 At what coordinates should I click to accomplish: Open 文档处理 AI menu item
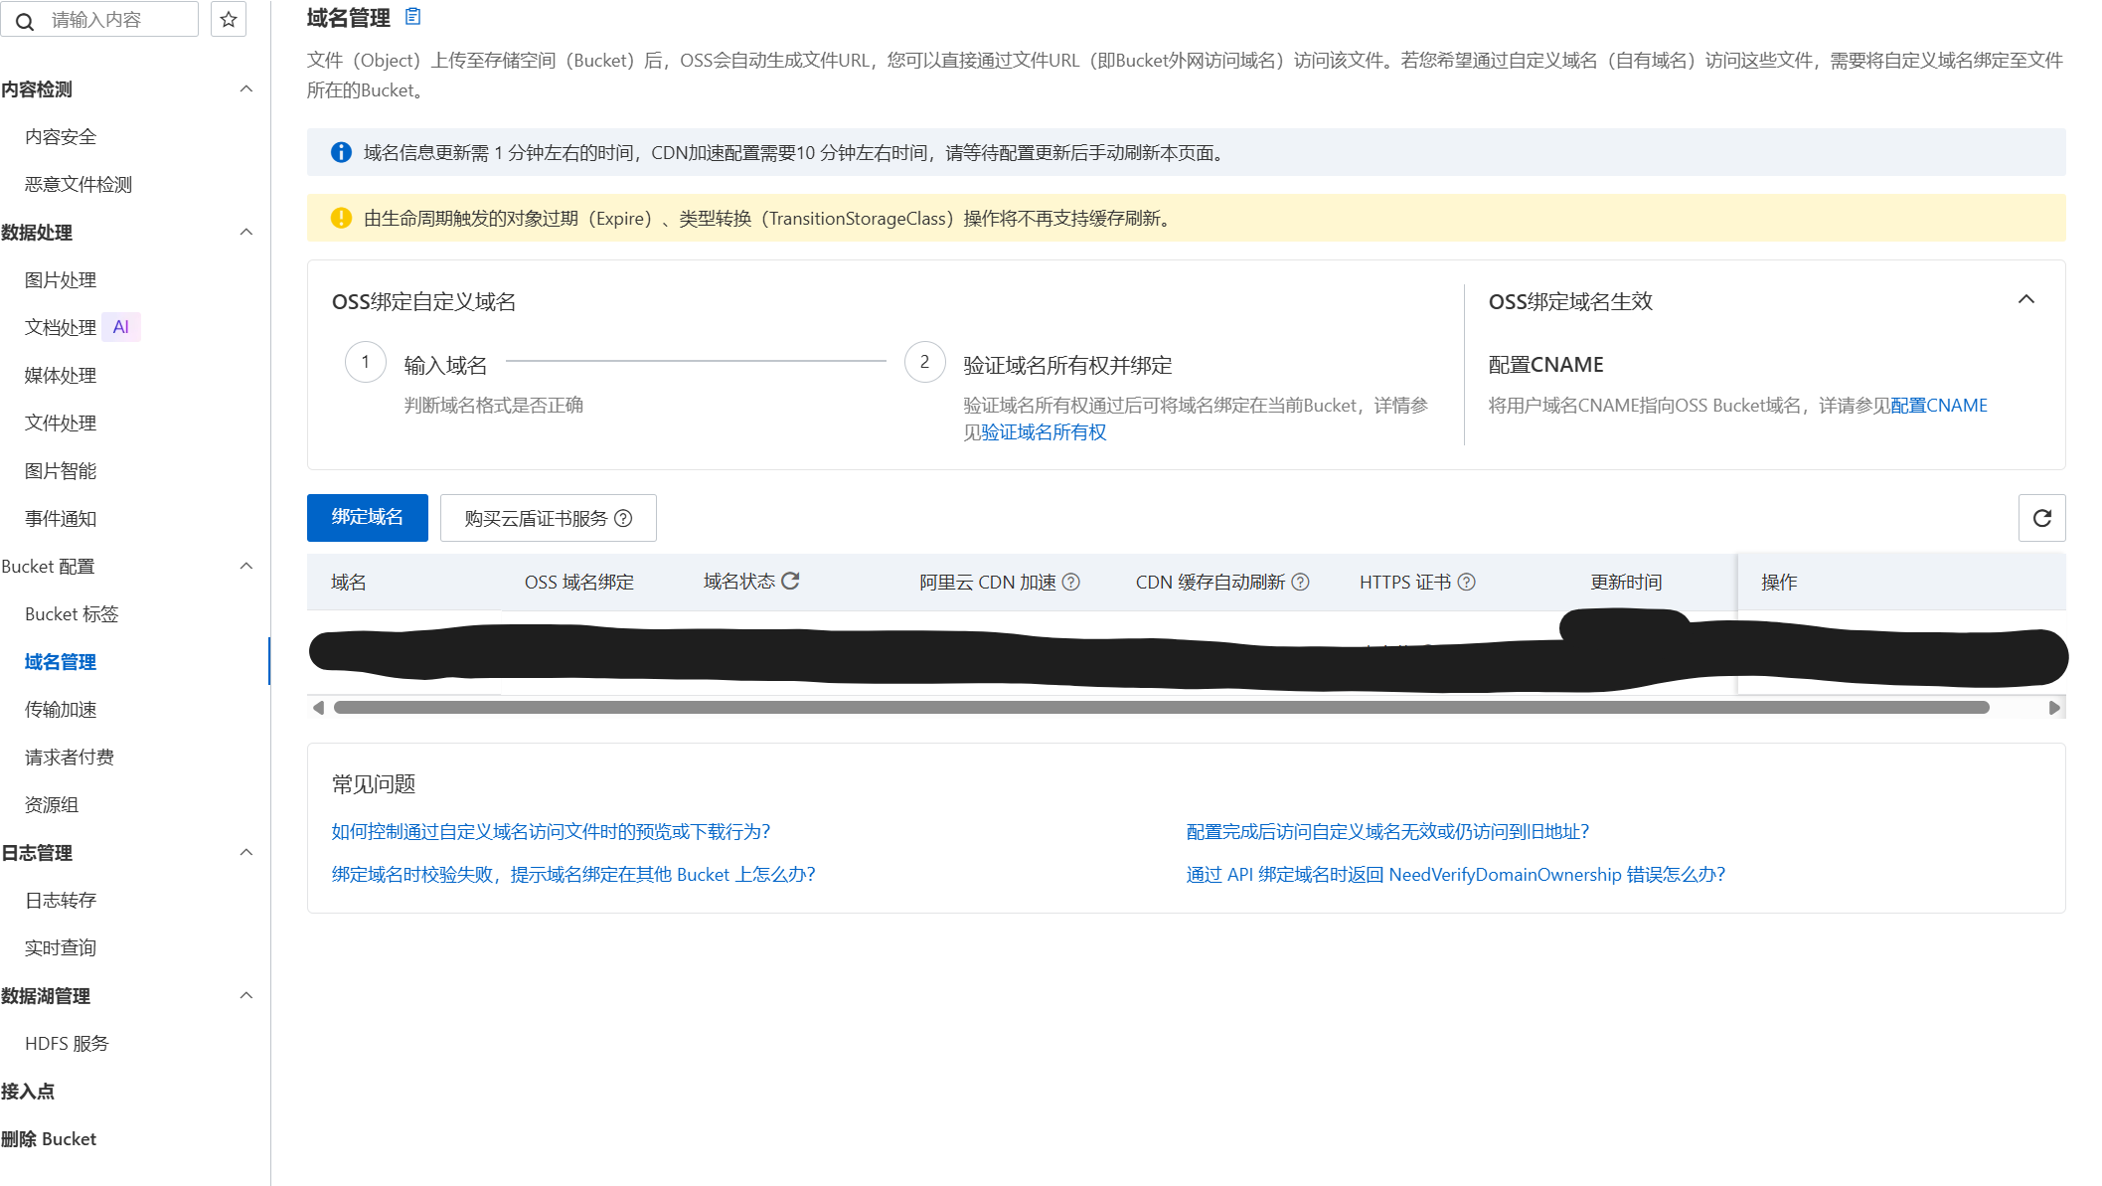click(x=61, y=327)
